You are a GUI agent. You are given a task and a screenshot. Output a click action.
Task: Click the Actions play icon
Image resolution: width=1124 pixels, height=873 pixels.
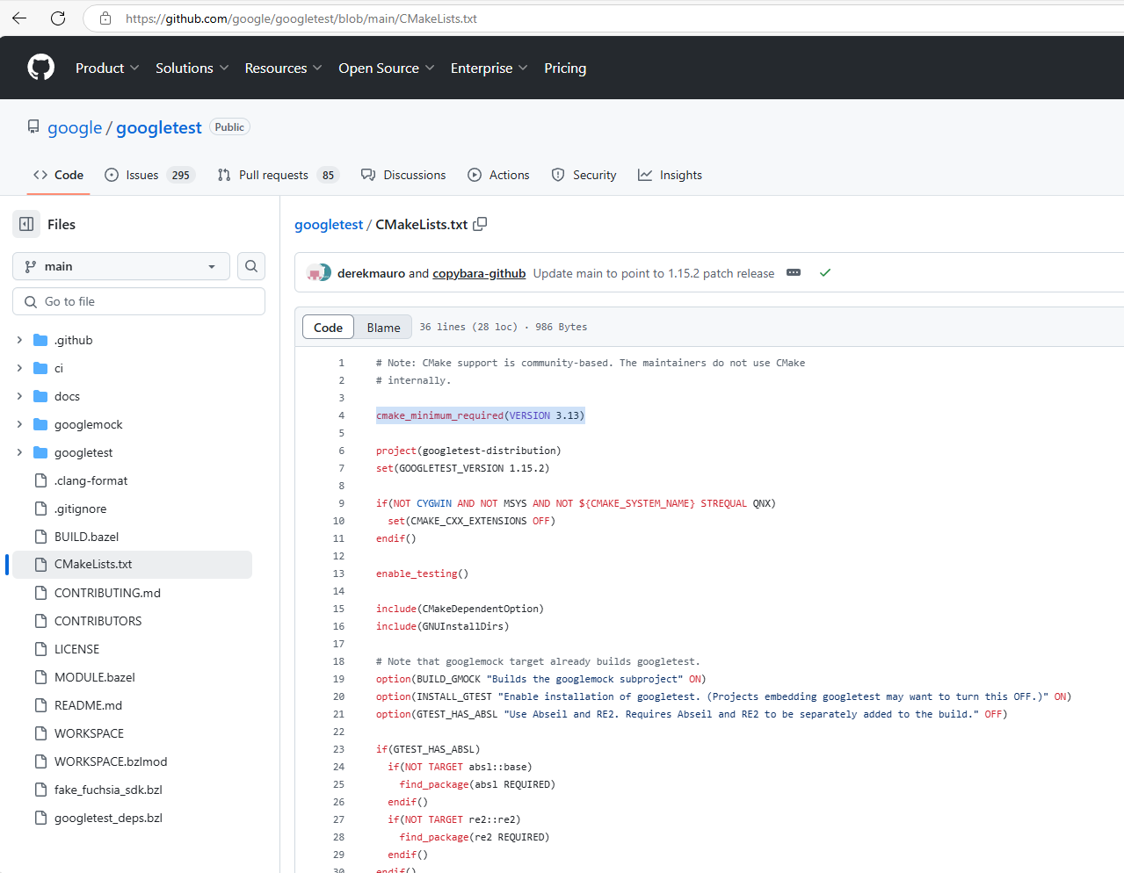[x=475, y=175]
